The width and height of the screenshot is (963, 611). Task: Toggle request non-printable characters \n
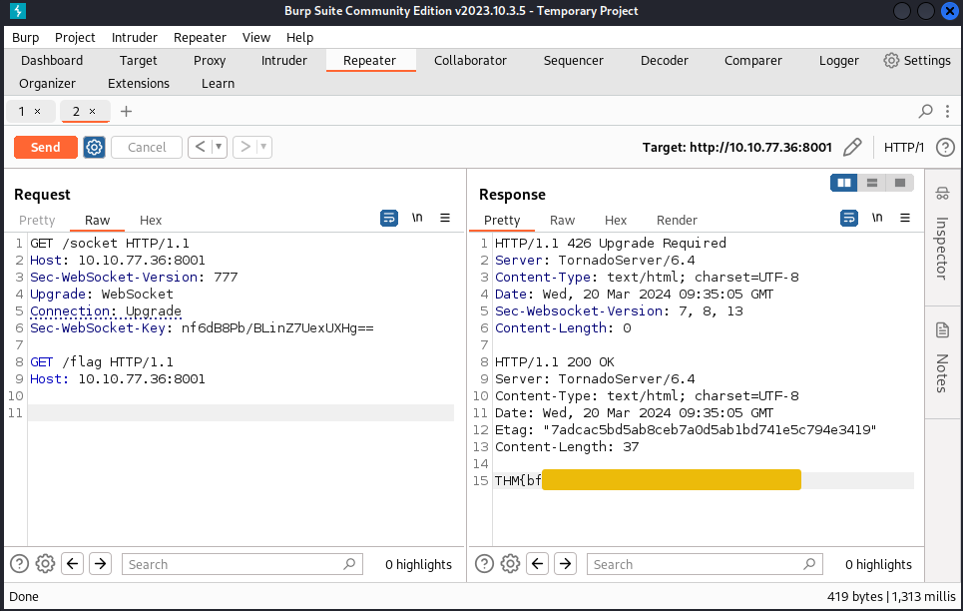[417, 218]
